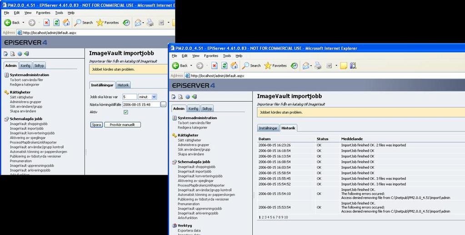
Task: Select the Sidtyp tab in rear window
Action: pos(39,65)
